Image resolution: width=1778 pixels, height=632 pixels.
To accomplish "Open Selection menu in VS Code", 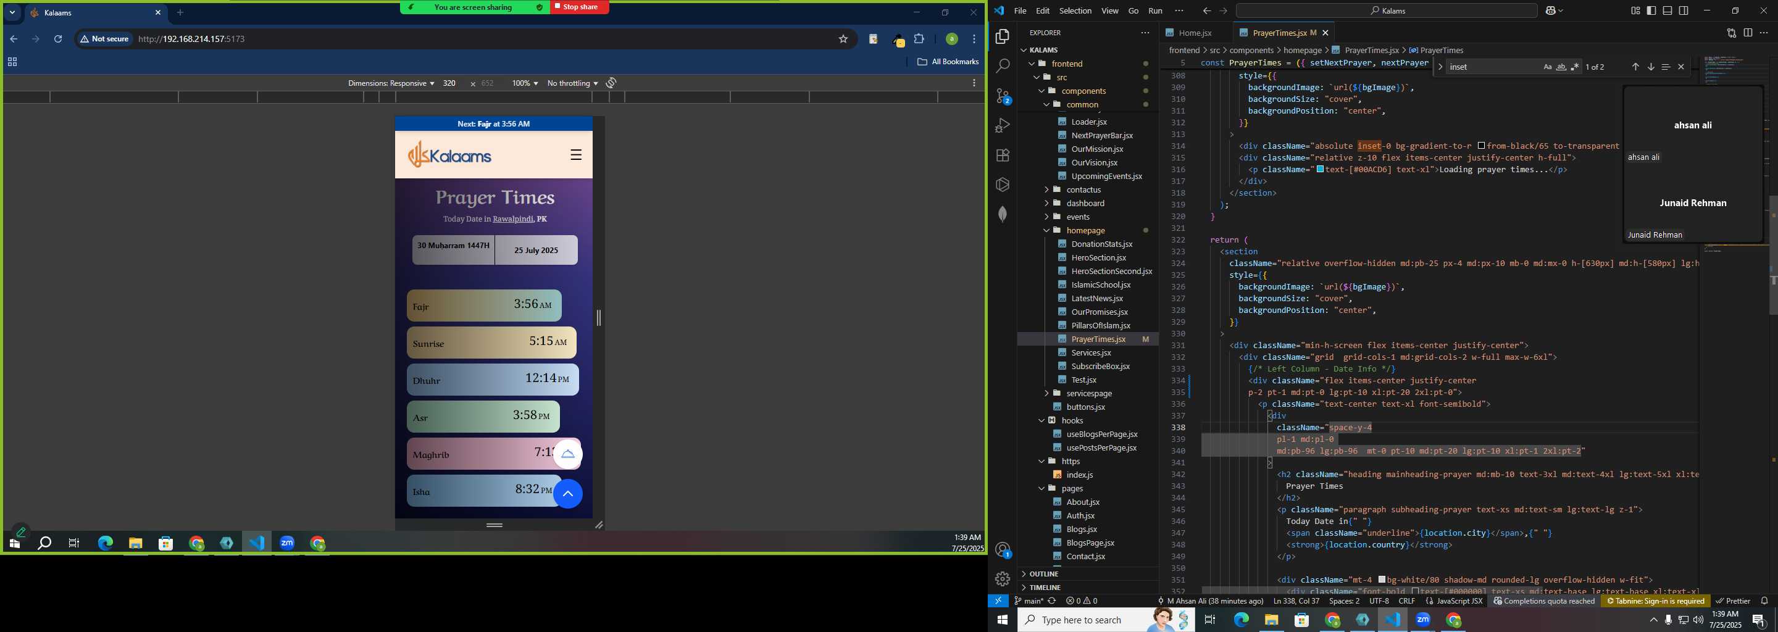I will coord(1075,11).
